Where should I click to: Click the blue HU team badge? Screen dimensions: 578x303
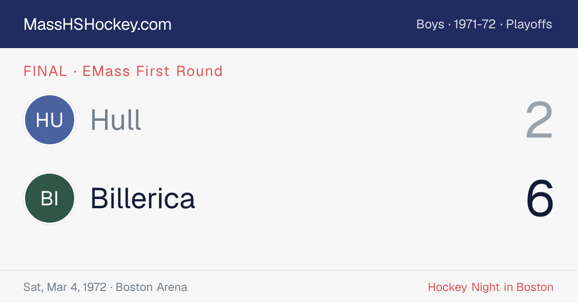(x=50, y=120)
